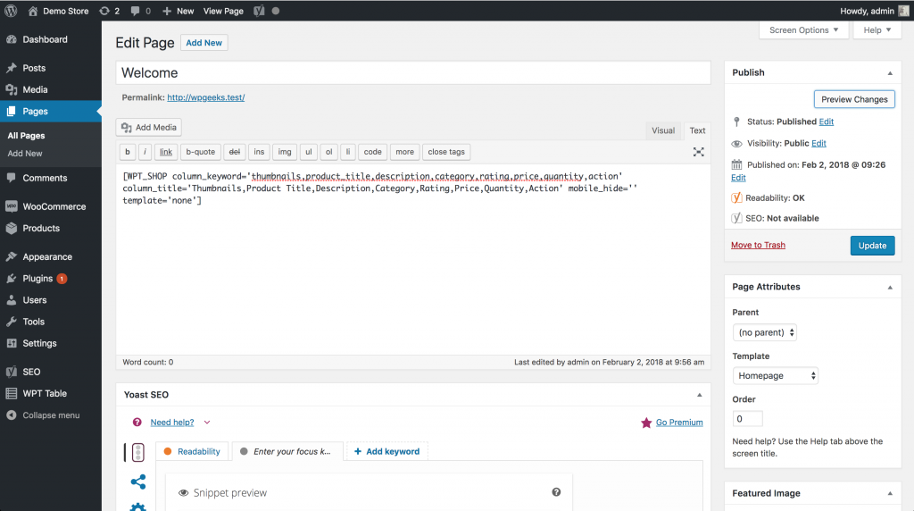914x511 pixels.
Task: Click the WPT Table icon
Action: click(11, 393)
